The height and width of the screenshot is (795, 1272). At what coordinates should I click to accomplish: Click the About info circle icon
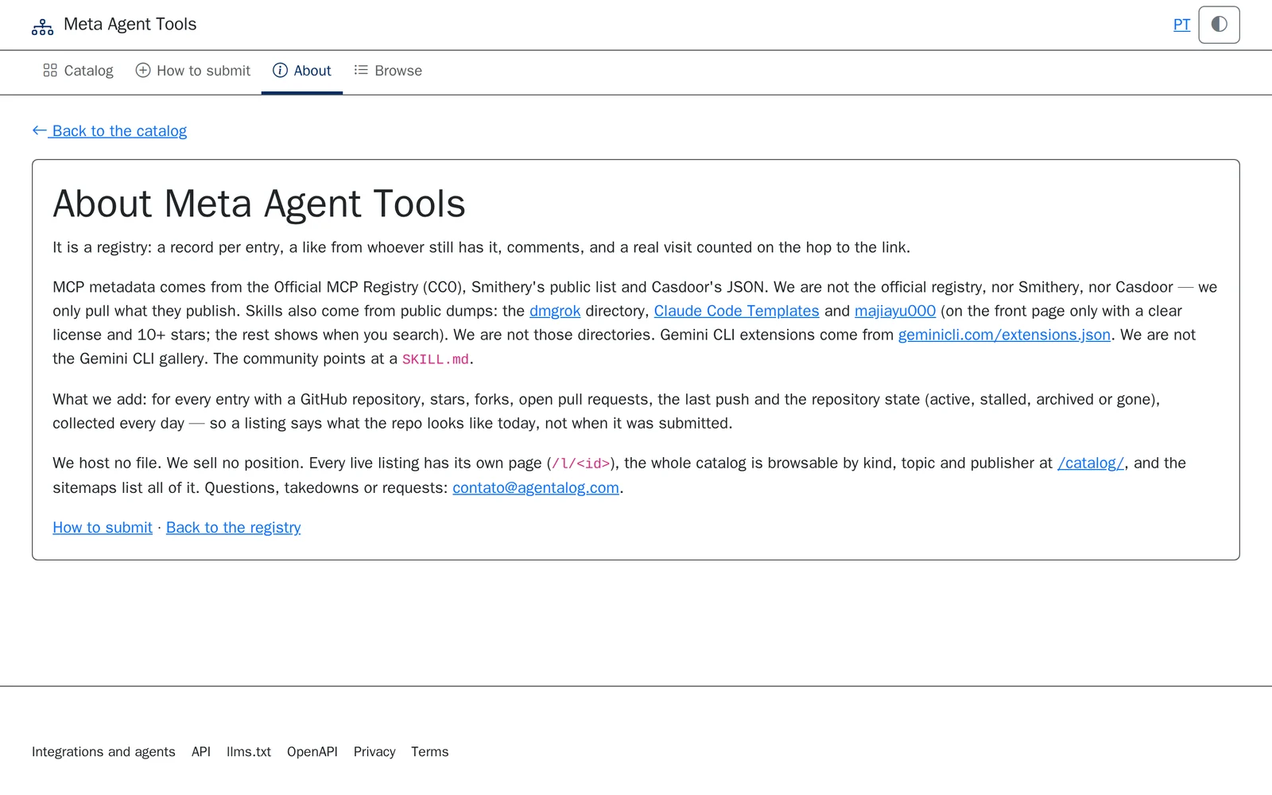pos(280,71)
